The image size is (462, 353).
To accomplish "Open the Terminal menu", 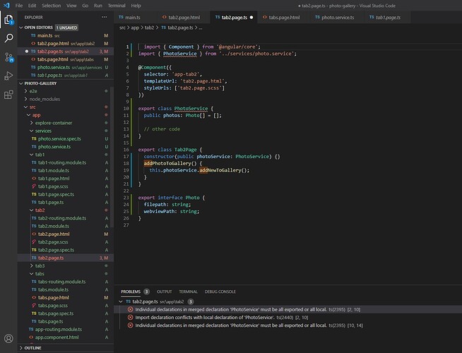I will pyautogui.click(x=117, y=6).
